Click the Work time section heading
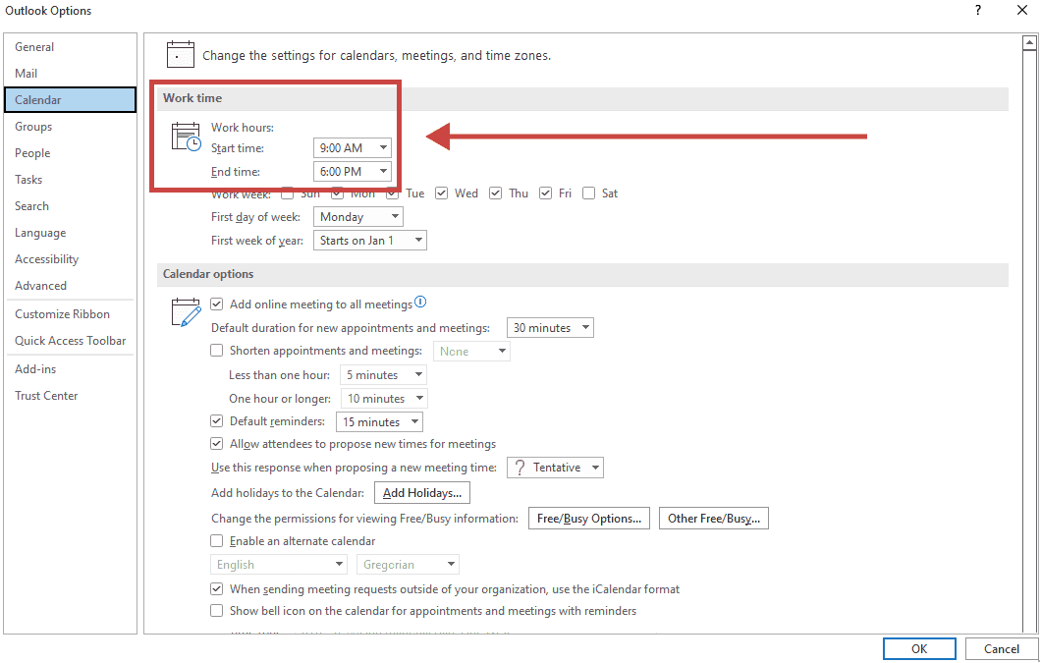This screenshot has height=663, width=1041. click(x=192, y=98)
